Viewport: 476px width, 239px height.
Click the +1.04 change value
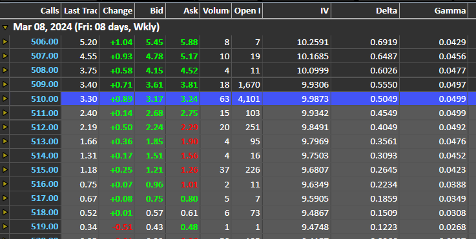coord(121,42)
